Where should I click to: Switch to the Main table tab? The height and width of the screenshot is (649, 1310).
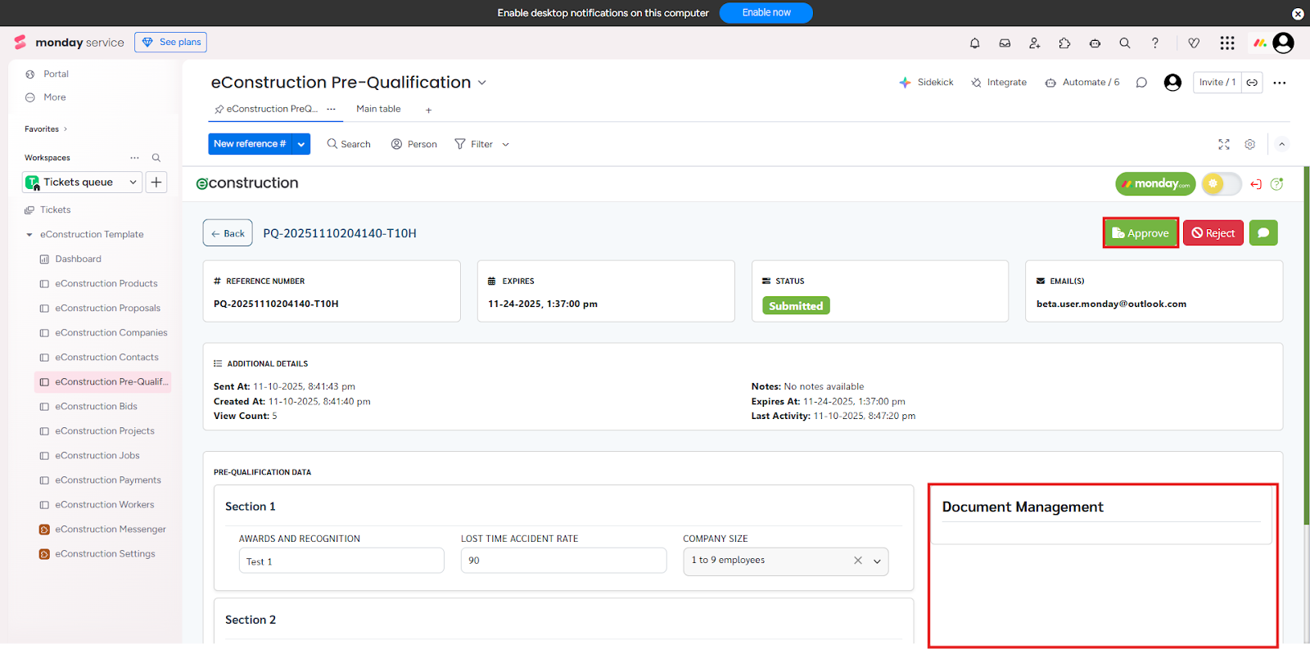coord(378,109)
